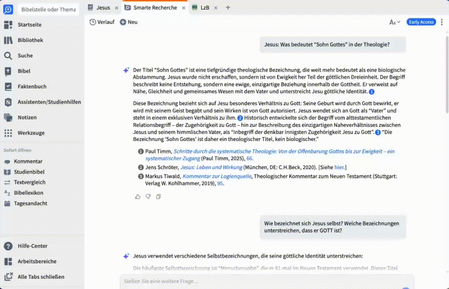
Task: Click the Early Access badge
Action: (421, 22)
